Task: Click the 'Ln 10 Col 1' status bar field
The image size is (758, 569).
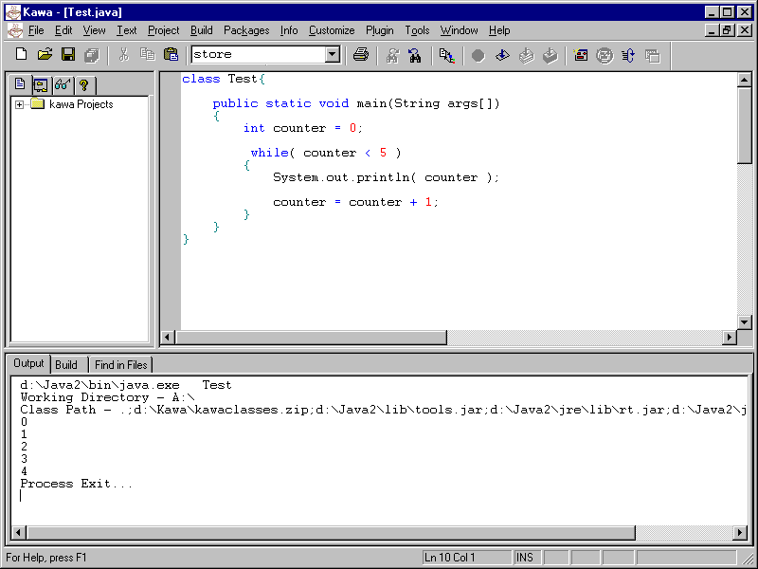Action: click(x=467, y=558)
